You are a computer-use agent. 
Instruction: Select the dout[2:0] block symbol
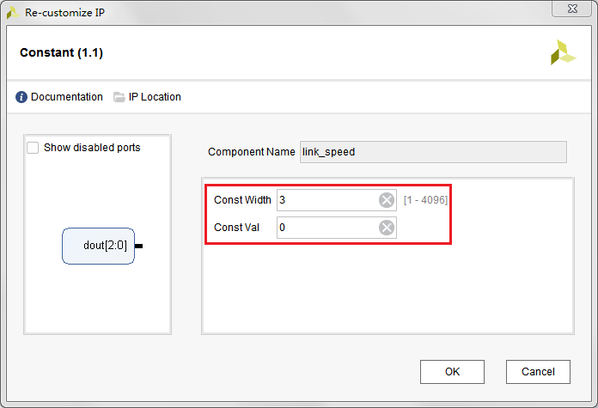98,246
